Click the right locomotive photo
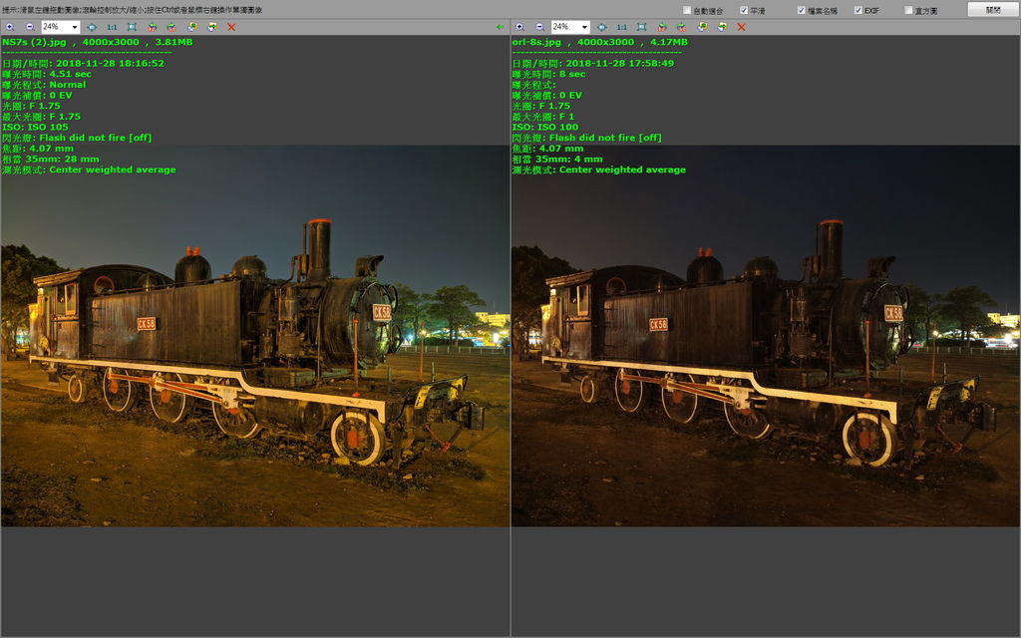The image size is (1021, 638). (x=766, y=335)
